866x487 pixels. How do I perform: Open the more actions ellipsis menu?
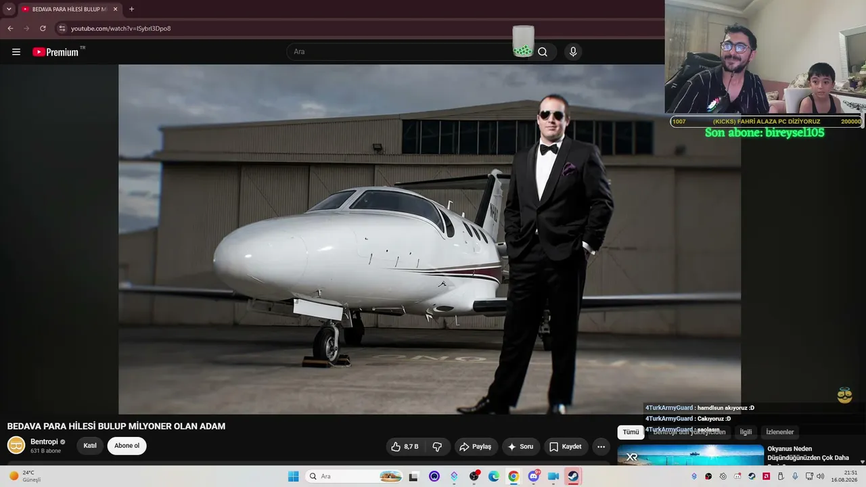(601, 446)
